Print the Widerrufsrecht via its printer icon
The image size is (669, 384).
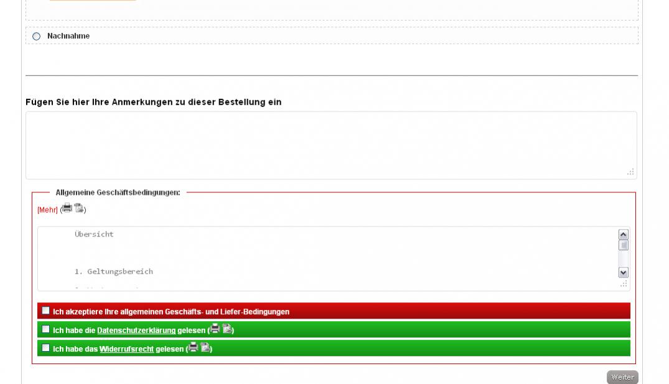click(x=194, y=348)
